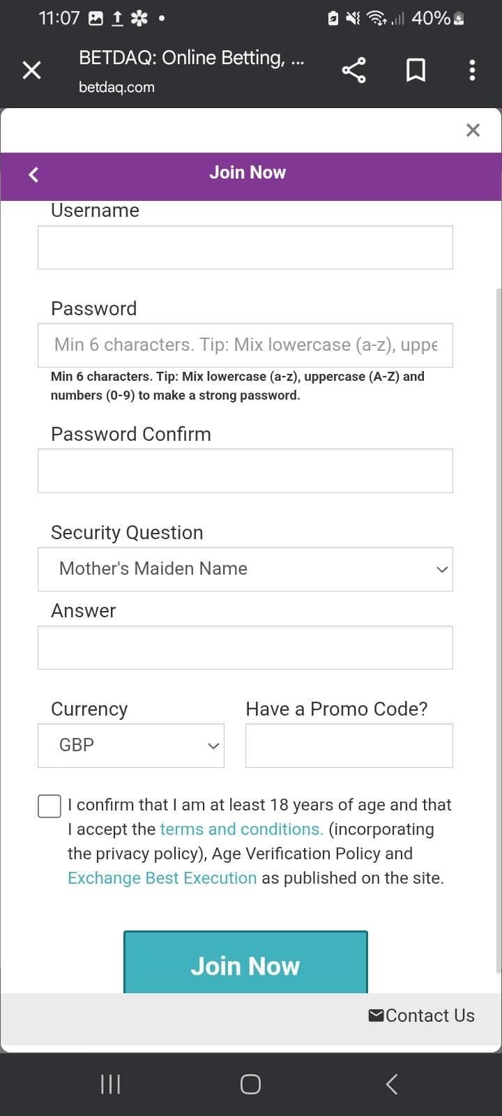Tap the Answer input field
Screen dimensions: 502x1116
click(x=245, y=647)
